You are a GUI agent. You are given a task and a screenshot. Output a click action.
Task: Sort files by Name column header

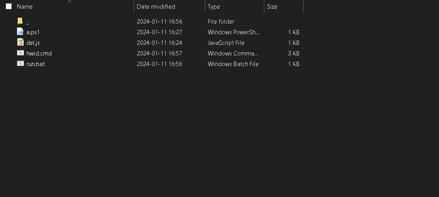click(25, 7)
